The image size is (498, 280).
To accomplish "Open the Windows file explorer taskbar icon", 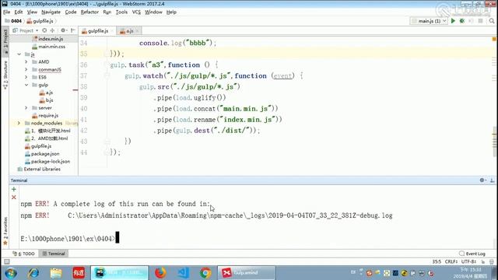I will 56,273.
